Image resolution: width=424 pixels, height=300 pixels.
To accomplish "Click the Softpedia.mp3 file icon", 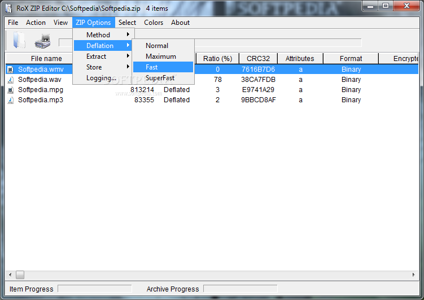I will 10,100.
